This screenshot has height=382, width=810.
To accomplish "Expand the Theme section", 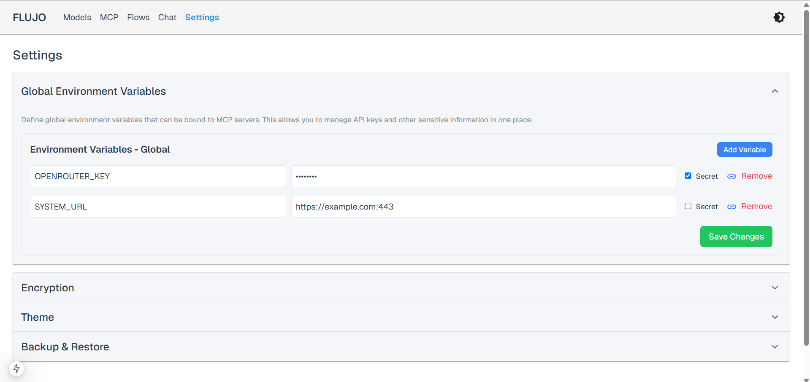I will point(775,317).
